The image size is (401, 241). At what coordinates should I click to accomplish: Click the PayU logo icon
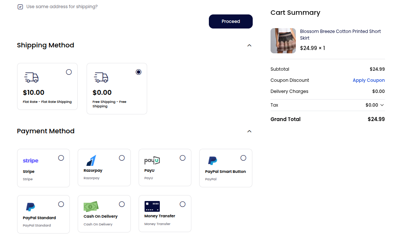click(152, 160)
